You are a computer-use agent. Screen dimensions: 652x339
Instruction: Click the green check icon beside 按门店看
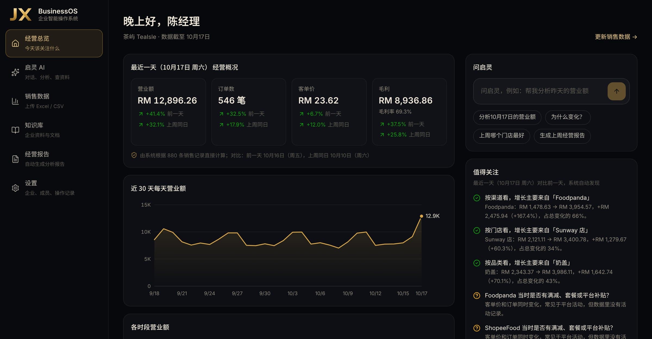(x=477, y=230)
